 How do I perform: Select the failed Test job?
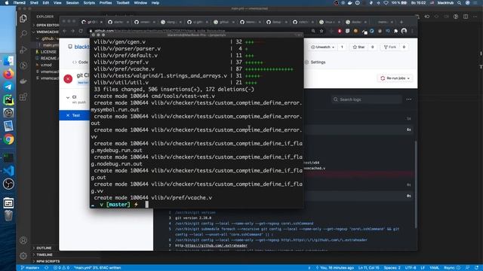click(x=74, y=115)
